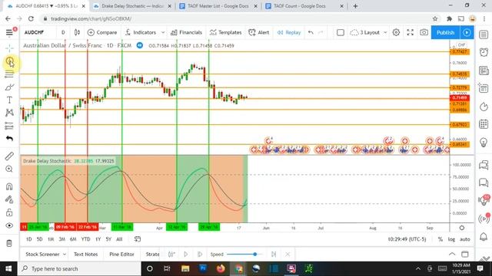Open the chart patterns tool
This screenshot has width=492, height=276.
tap(9, 113)
